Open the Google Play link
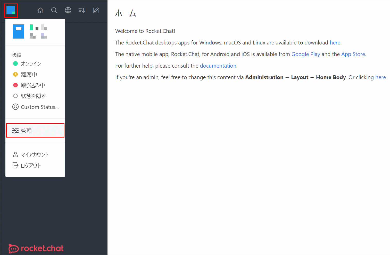Screen dimensions: 390x255 (306, 54)
